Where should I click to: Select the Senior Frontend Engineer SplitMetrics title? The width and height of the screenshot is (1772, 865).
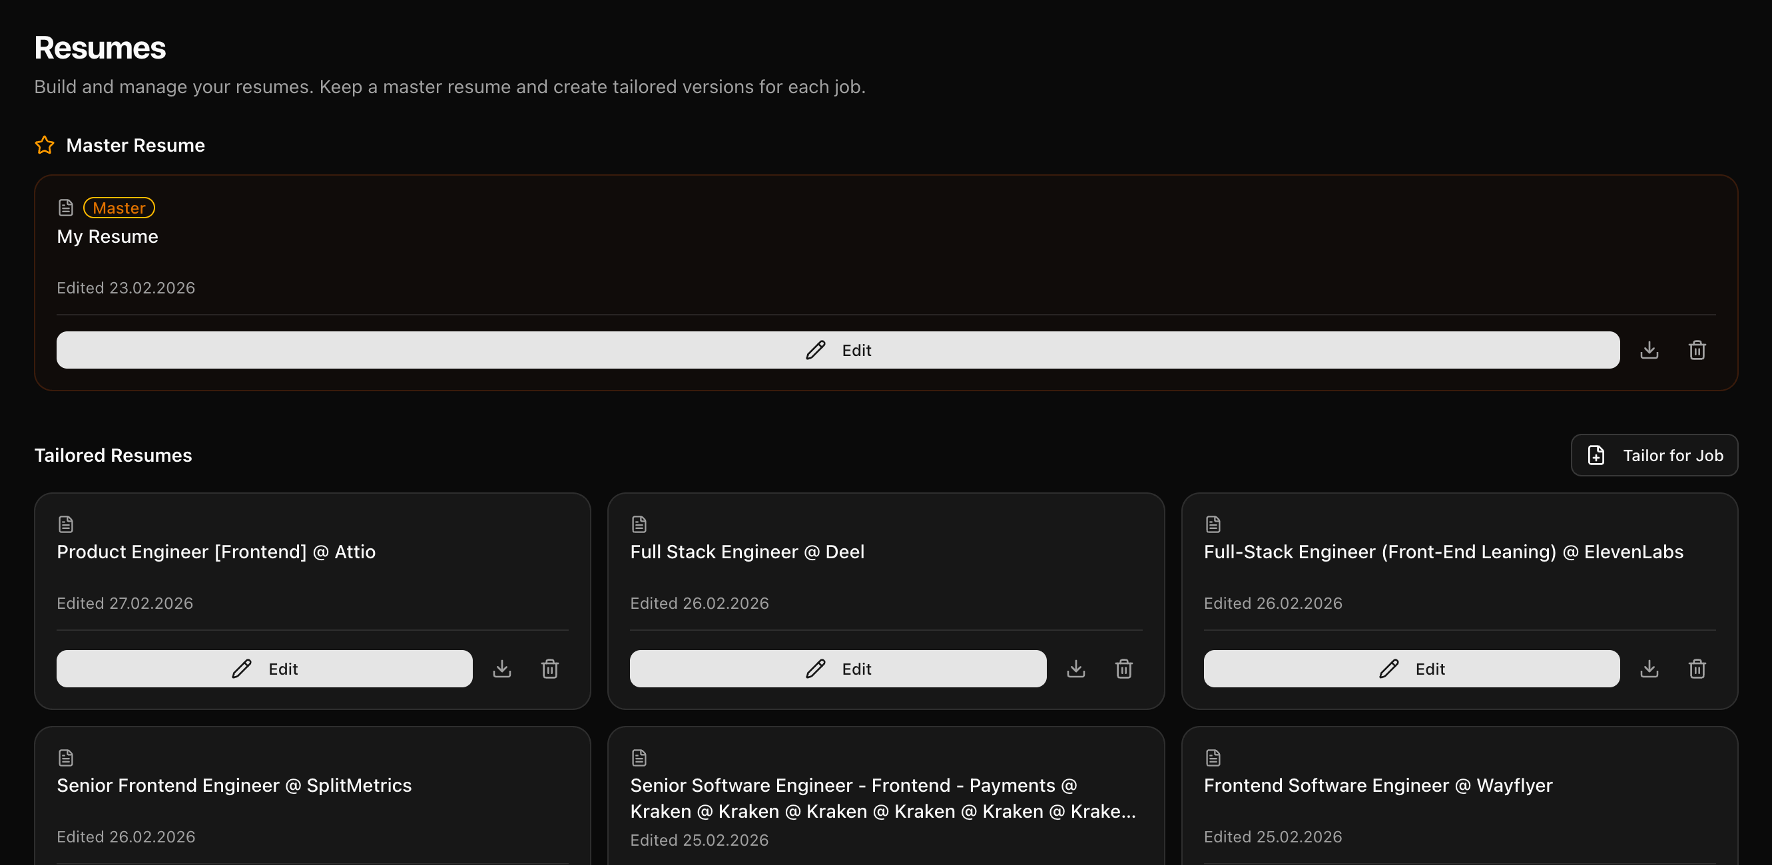click(x=234, y=785)
